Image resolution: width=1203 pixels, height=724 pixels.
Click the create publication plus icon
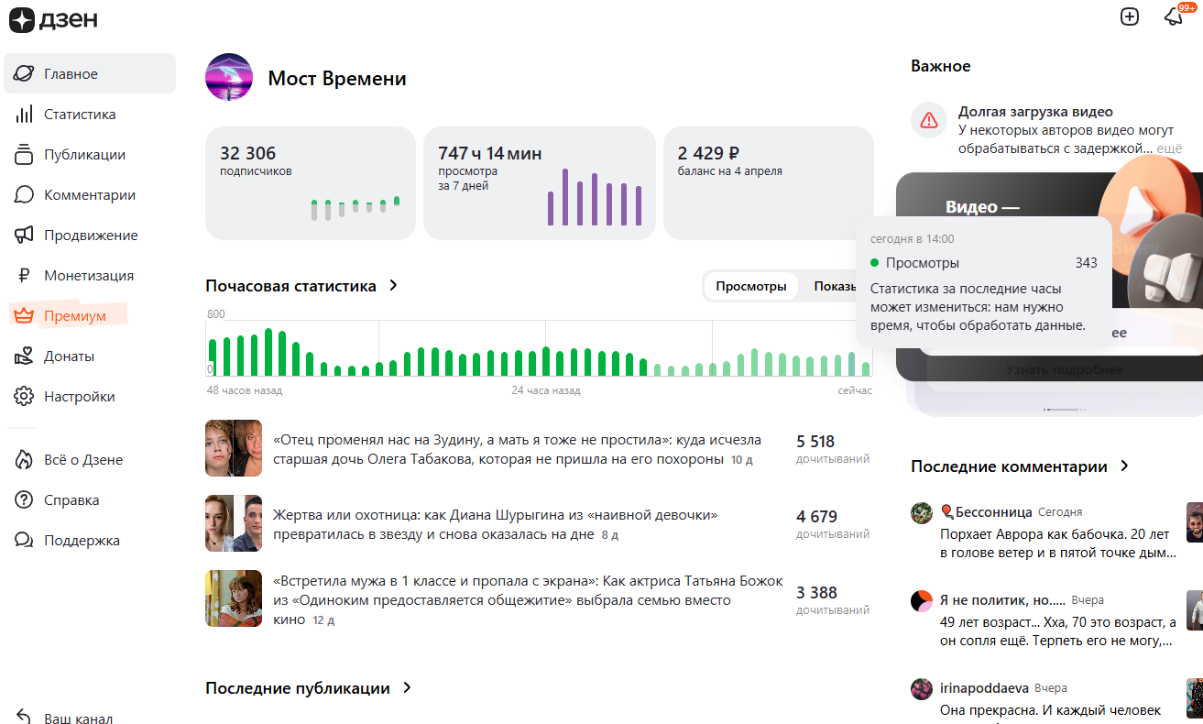pyautogui.click(x=1130, y=16)
